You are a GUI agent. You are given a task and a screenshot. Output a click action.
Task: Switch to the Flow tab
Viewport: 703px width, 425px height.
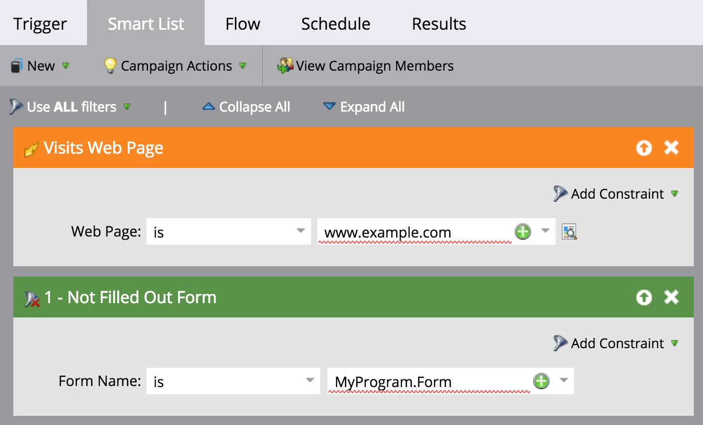tap(243, 24)
